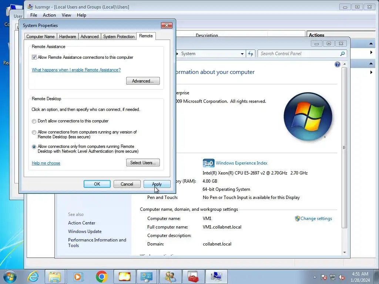Click the Advanced... button in Remote Assistance
Viewport: 379px width, 284px height.
(x=143, y=81)
